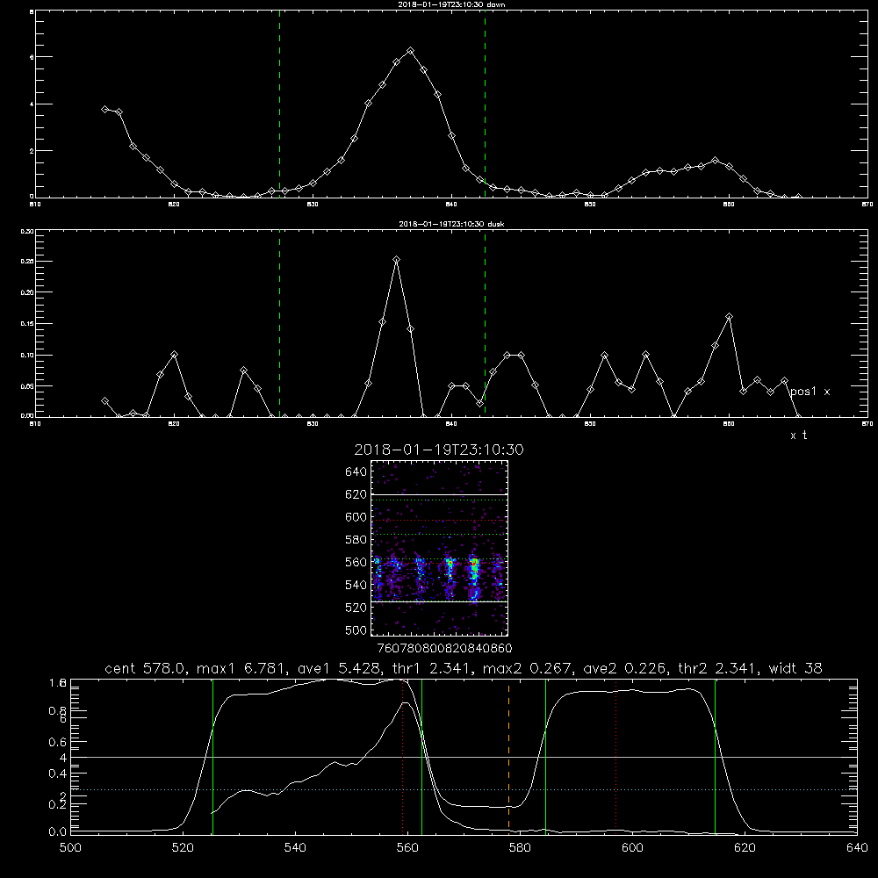The width and height of the screenshot is (878, 878).
Task: Click the dotted cyan horizontal threshold line
Action: pos(464,789)
